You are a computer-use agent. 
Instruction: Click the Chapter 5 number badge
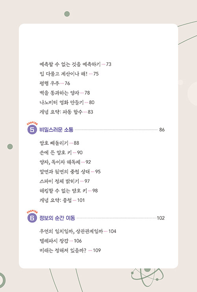pyautogui.click(x=32, y=129)
